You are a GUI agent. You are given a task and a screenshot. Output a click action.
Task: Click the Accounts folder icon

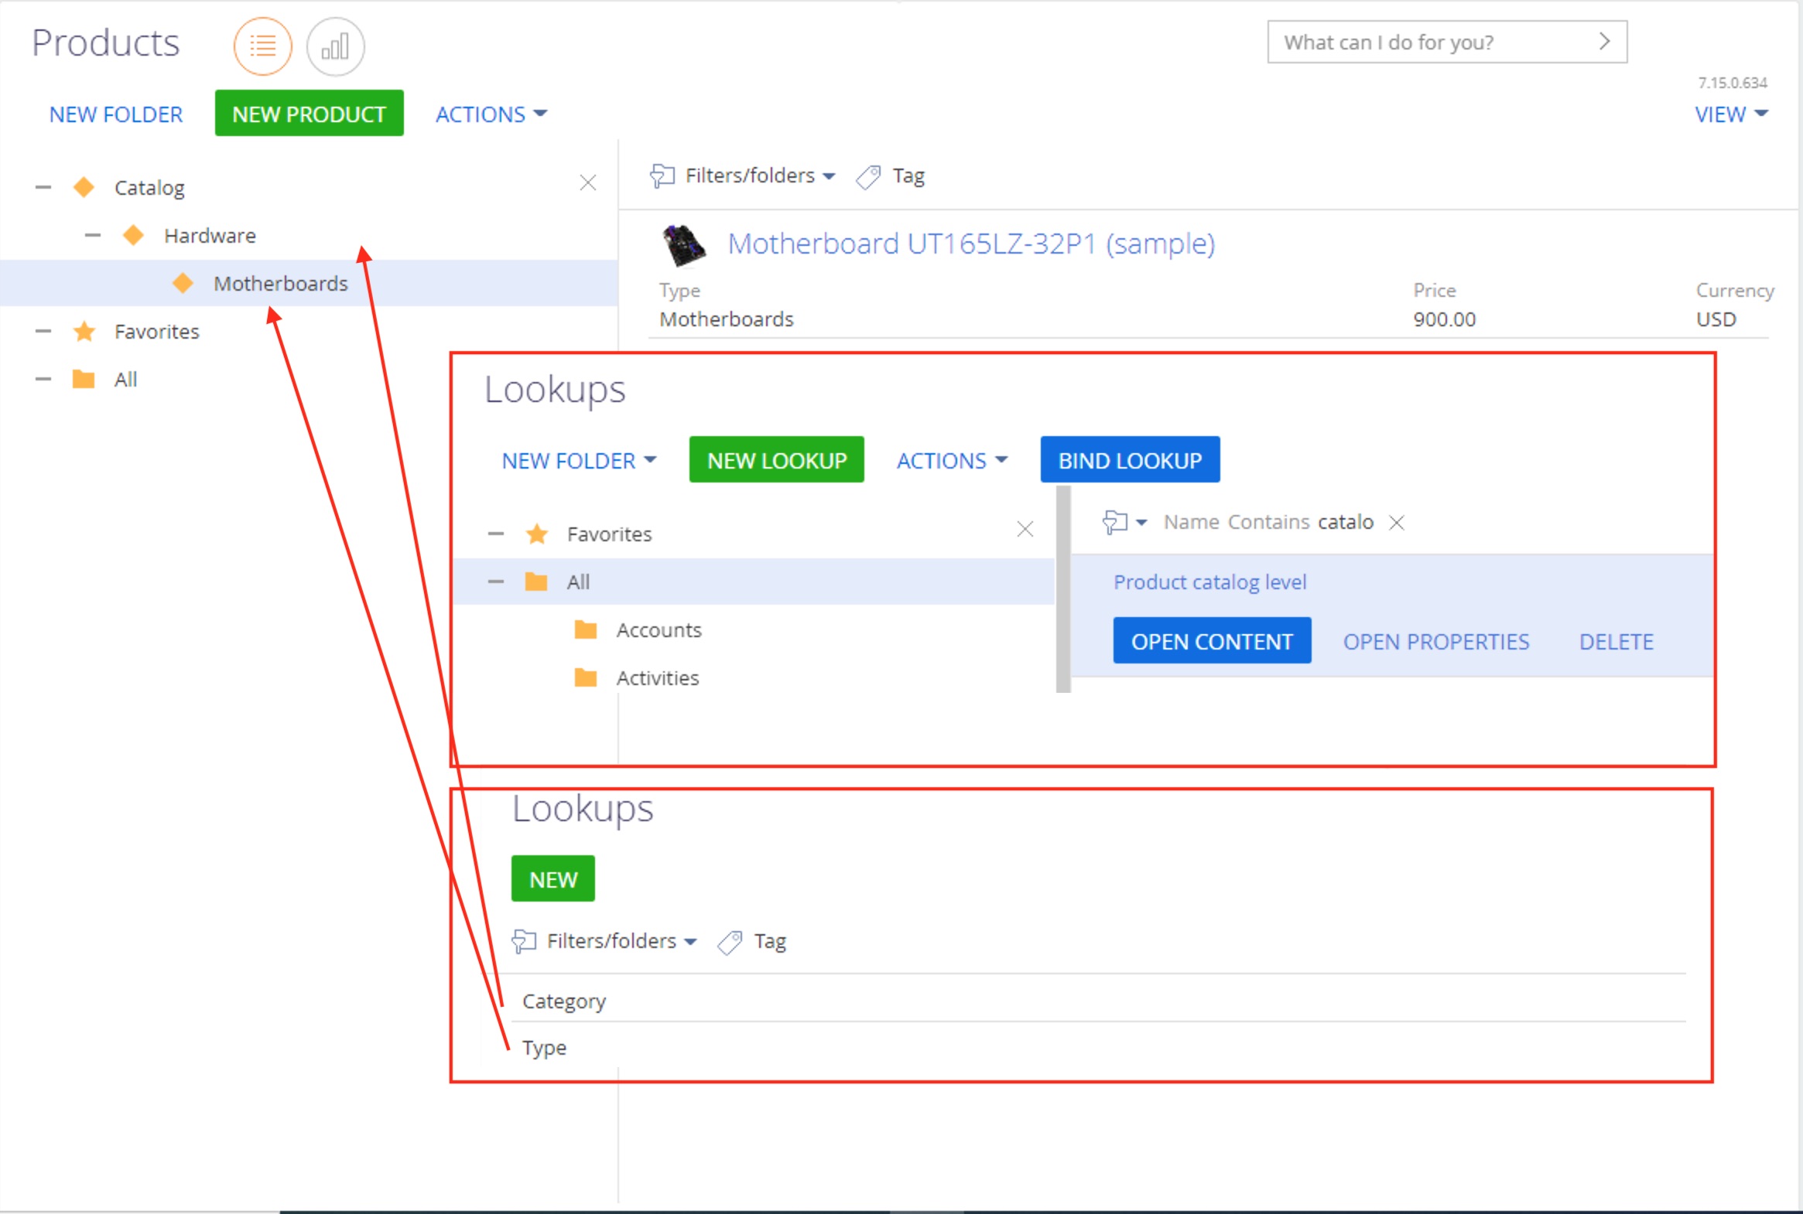(x=586, y=629)
